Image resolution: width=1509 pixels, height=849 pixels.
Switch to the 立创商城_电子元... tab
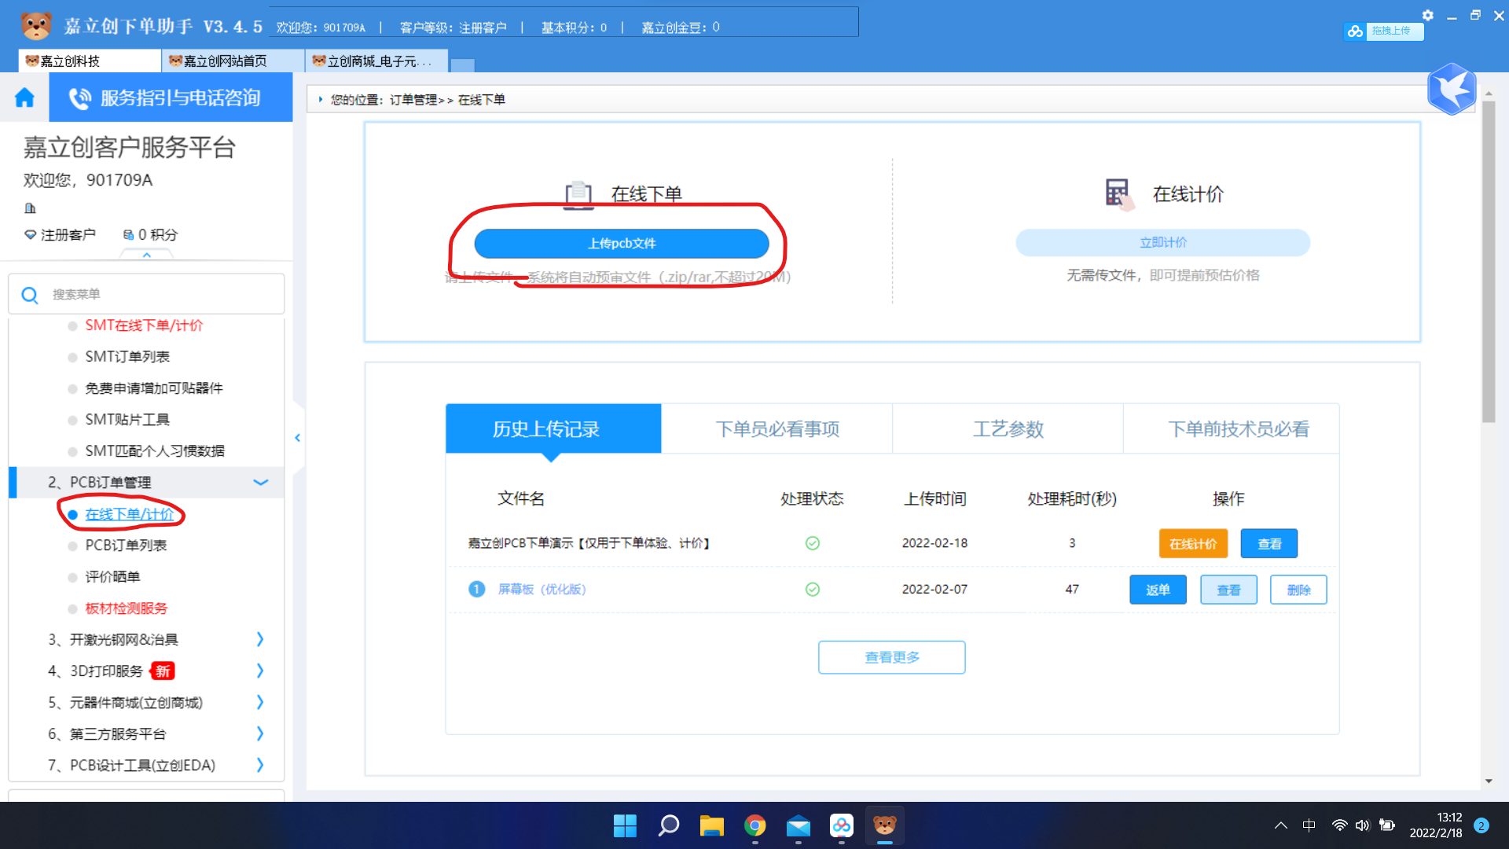click(376, 61)
